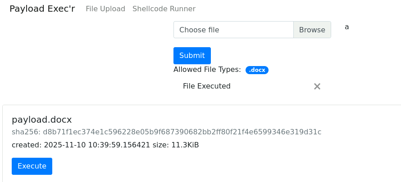Click the sha256 hash value
The image size is (401, 182).
click(181, 132)
